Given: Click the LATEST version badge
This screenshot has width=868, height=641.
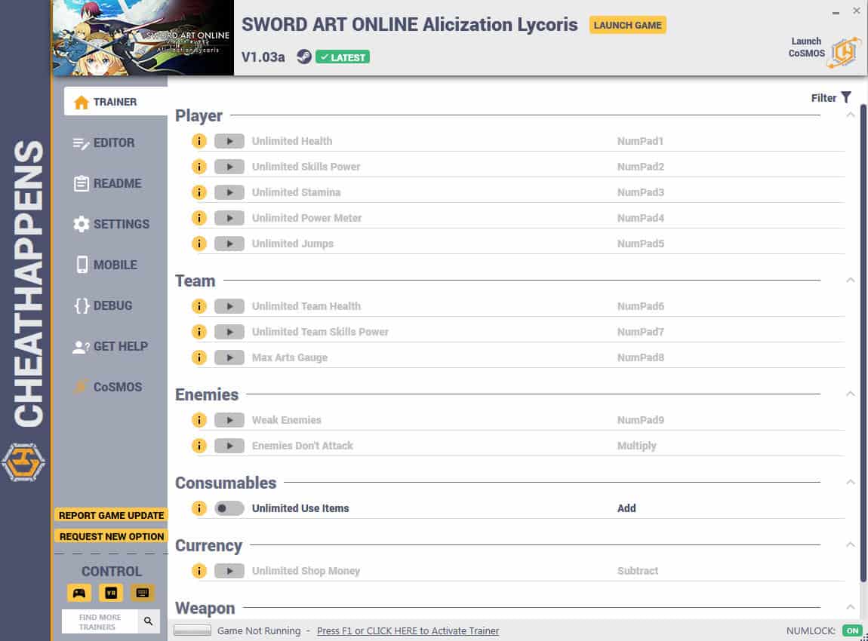Looking at the screenshot, I should (343, 57).
